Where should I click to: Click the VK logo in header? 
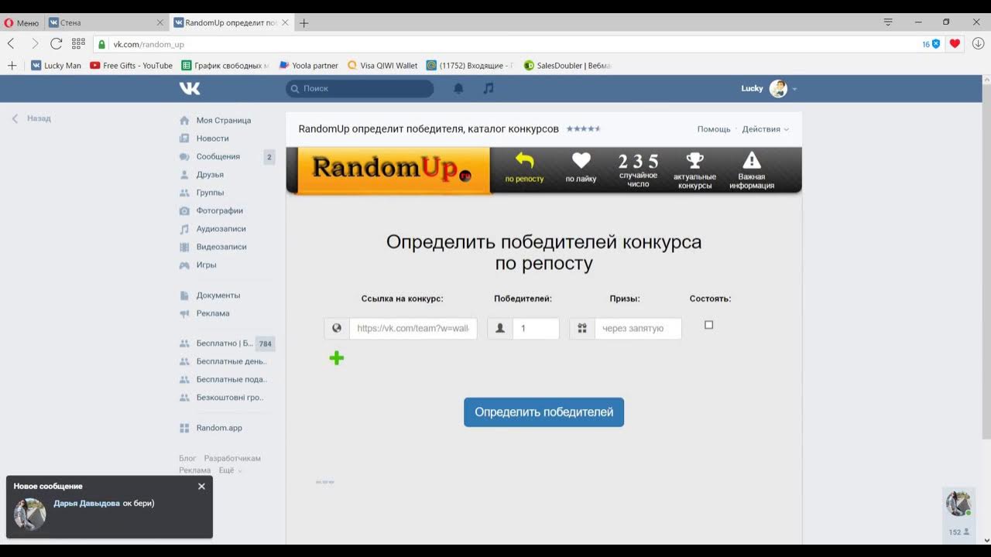tap(190, 88)
